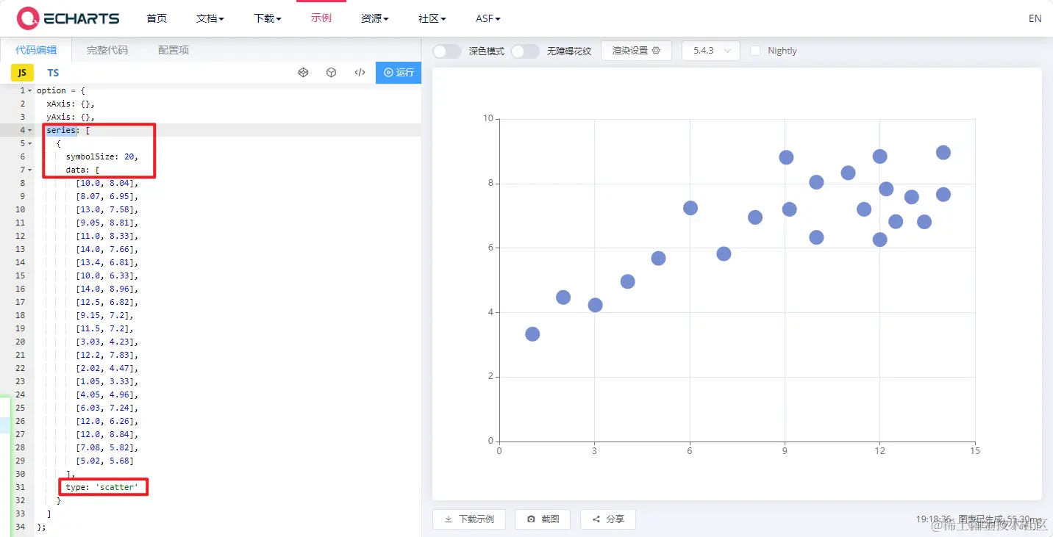1053x537 pixels.
Task: Expand the ASF menu
Action: pyautogui.click(x=488, y=18)
